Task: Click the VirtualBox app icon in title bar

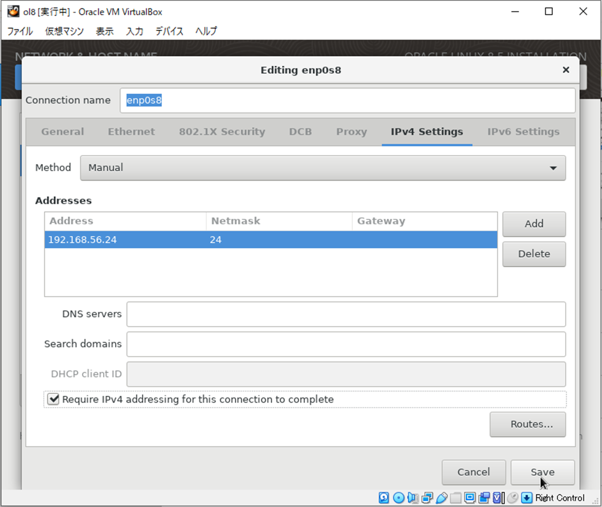Action: [x=13, y=11]
